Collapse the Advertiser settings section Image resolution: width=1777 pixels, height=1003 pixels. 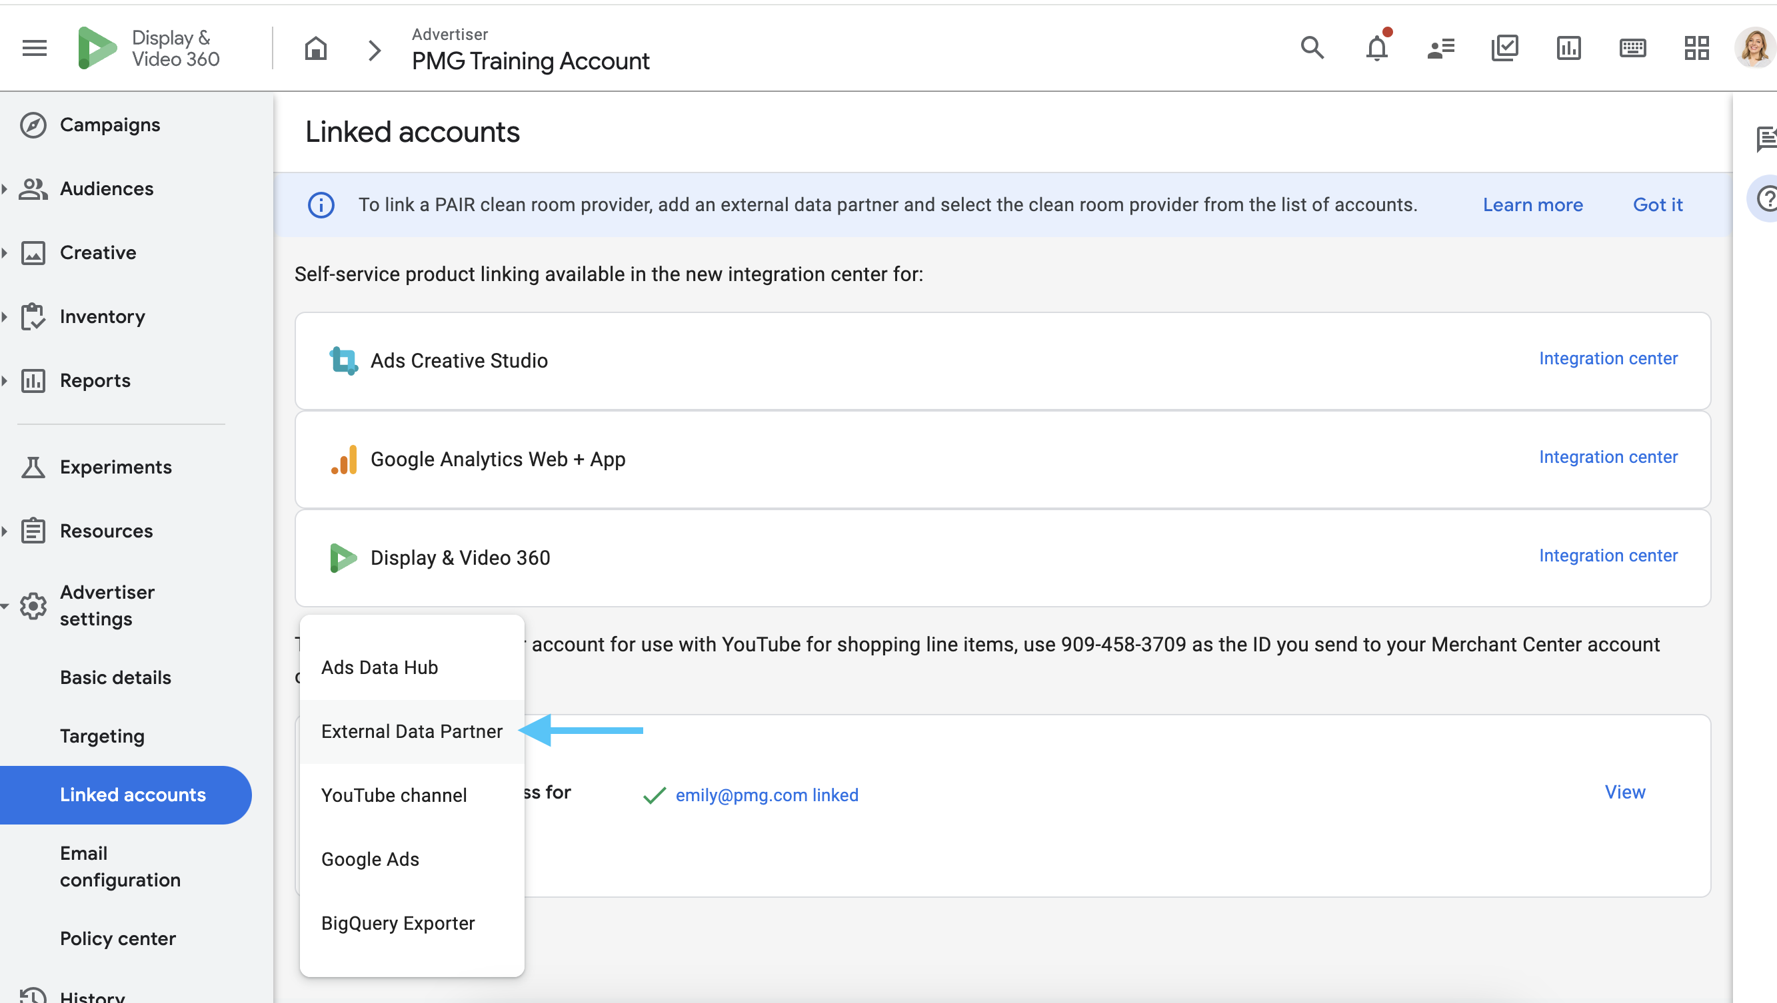(5, 605)
